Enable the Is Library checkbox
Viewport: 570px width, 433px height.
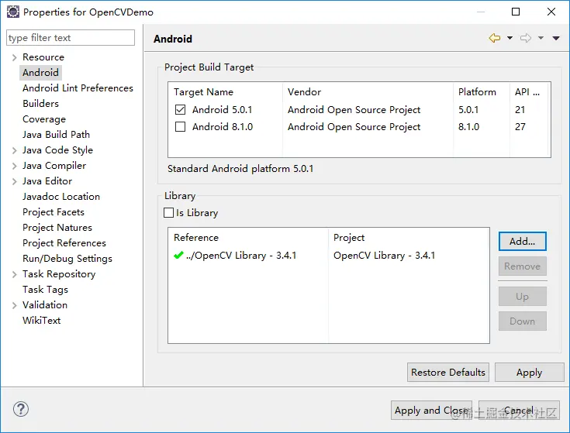point(169,213)
